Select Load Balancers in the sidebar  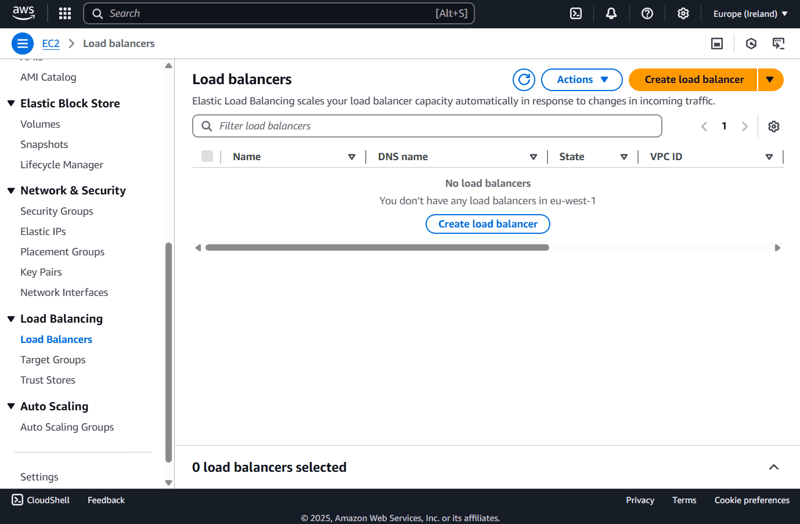(x=56, y=339)
